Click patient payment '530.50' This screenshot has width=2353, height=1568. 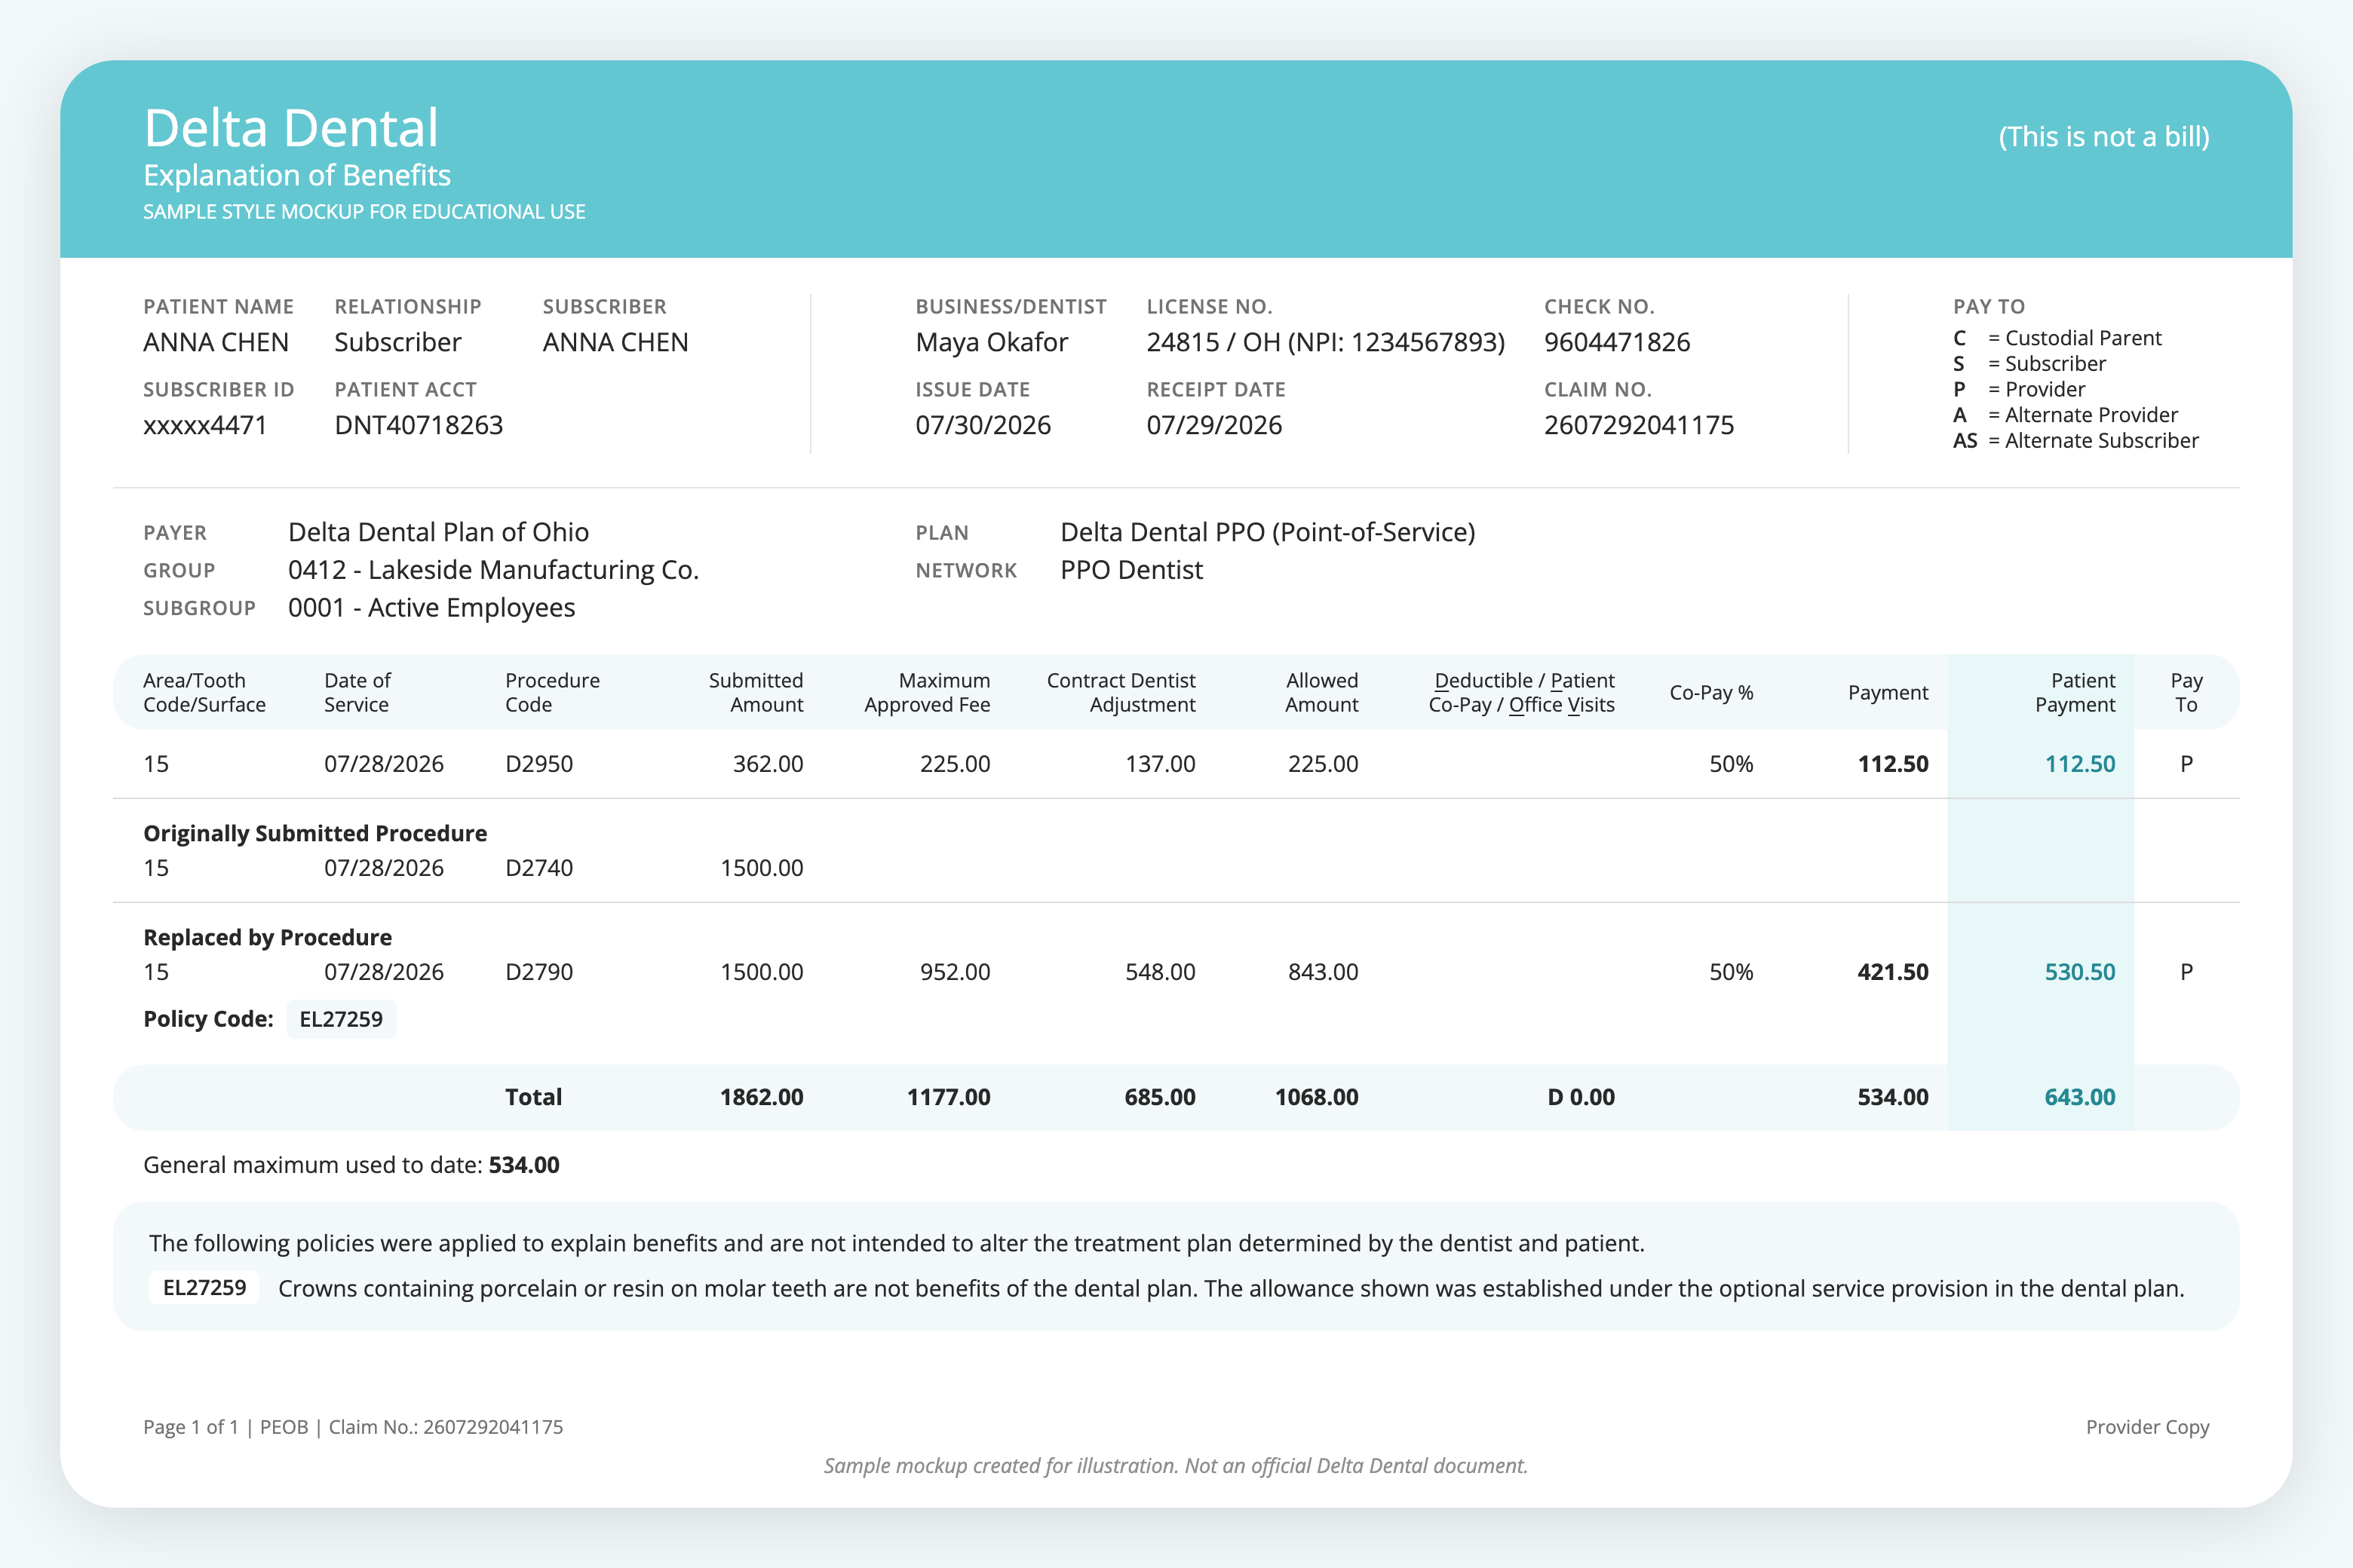[2080, 972]
